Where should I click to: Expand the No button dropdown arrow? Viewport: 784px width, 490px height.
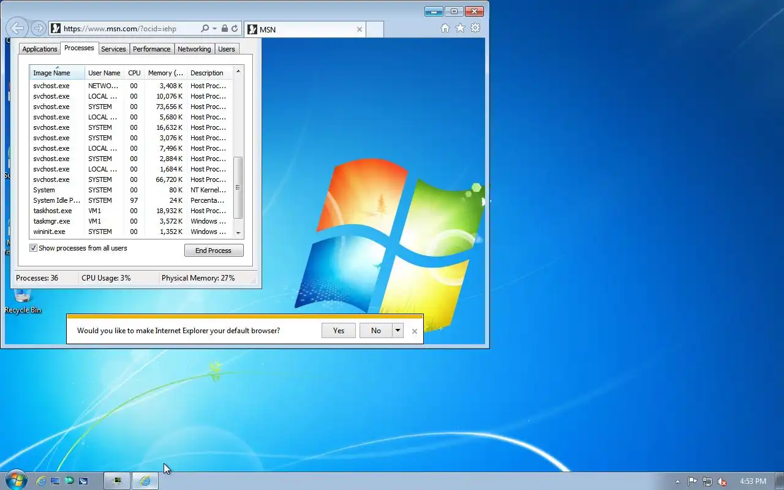click(x=398, y=331)
